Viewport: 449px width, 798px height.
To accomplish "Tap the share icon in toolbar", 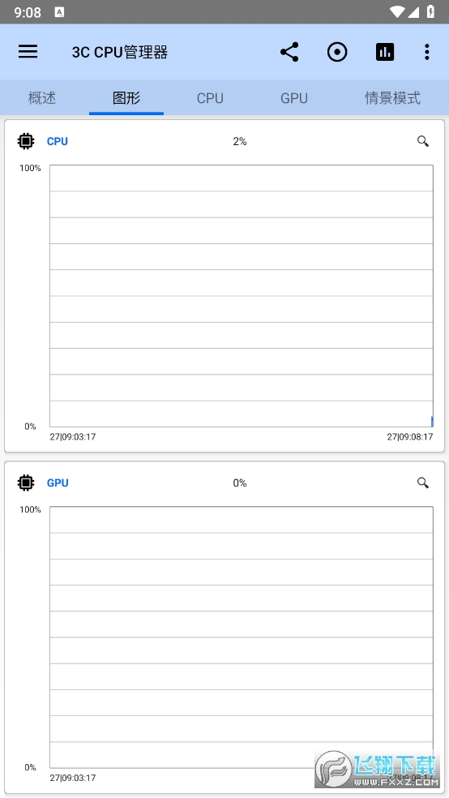I will coord(289,52).
